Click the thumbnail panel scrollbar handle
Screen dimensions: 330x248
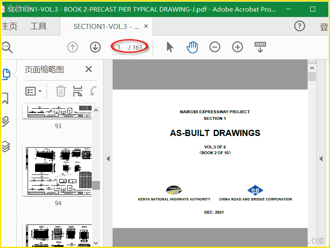tap(96, 185)
